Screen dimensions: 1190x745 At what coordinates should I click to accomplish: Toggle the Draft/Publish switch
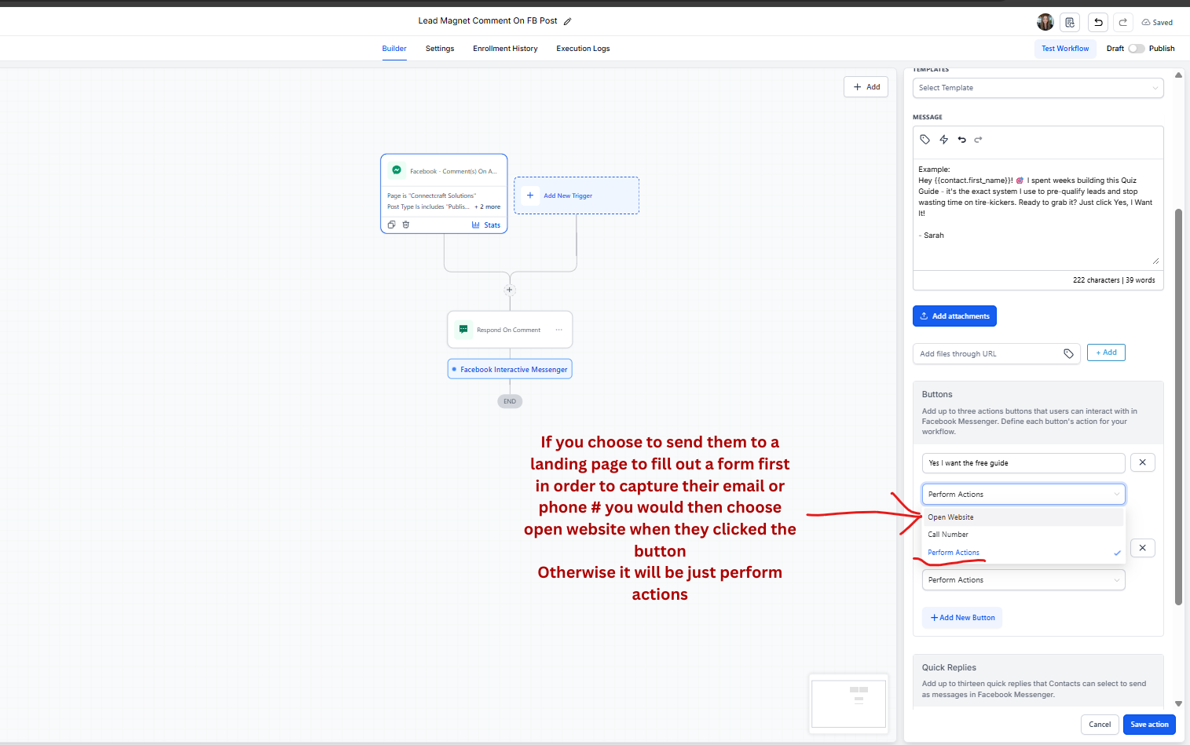(1137, 49)
